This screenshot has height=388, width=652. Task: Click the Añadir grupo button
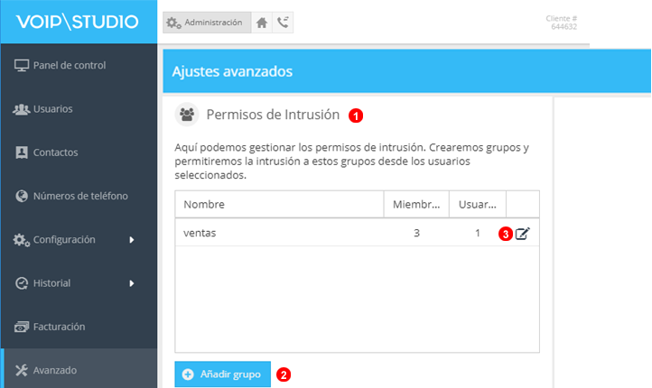point(222,374)
